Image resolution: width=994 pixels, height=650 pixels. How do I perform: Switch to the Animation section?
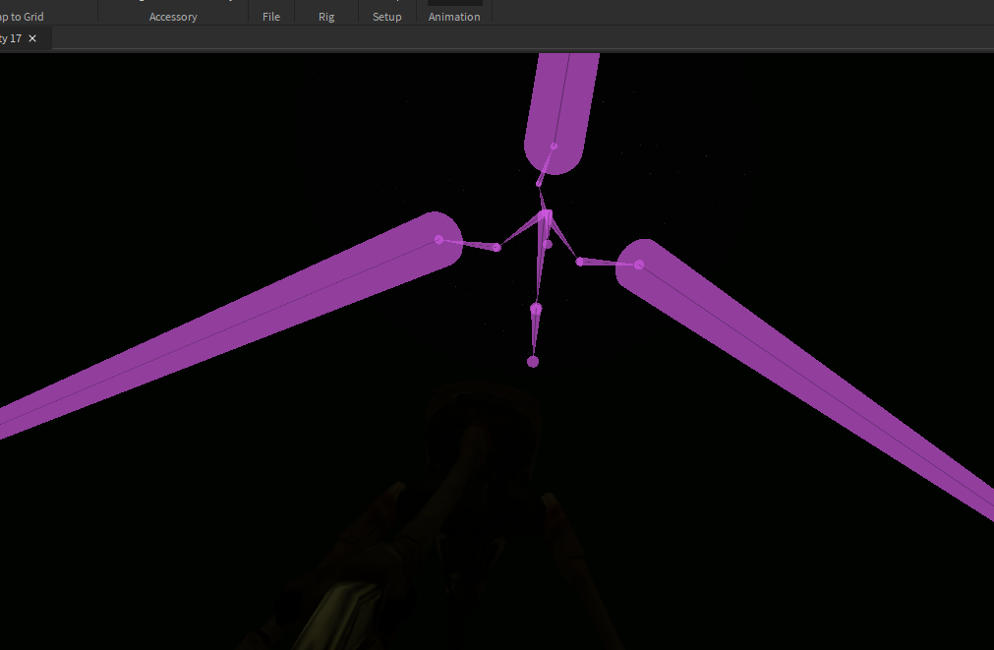453,16
